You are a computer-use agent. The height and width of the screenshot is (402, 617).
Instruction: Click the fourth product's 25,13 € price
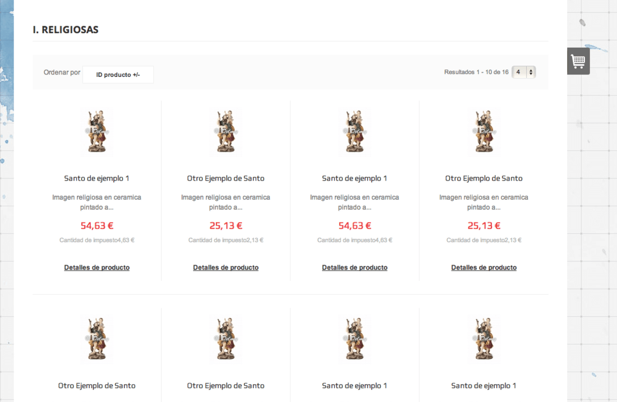click(484, 225)
